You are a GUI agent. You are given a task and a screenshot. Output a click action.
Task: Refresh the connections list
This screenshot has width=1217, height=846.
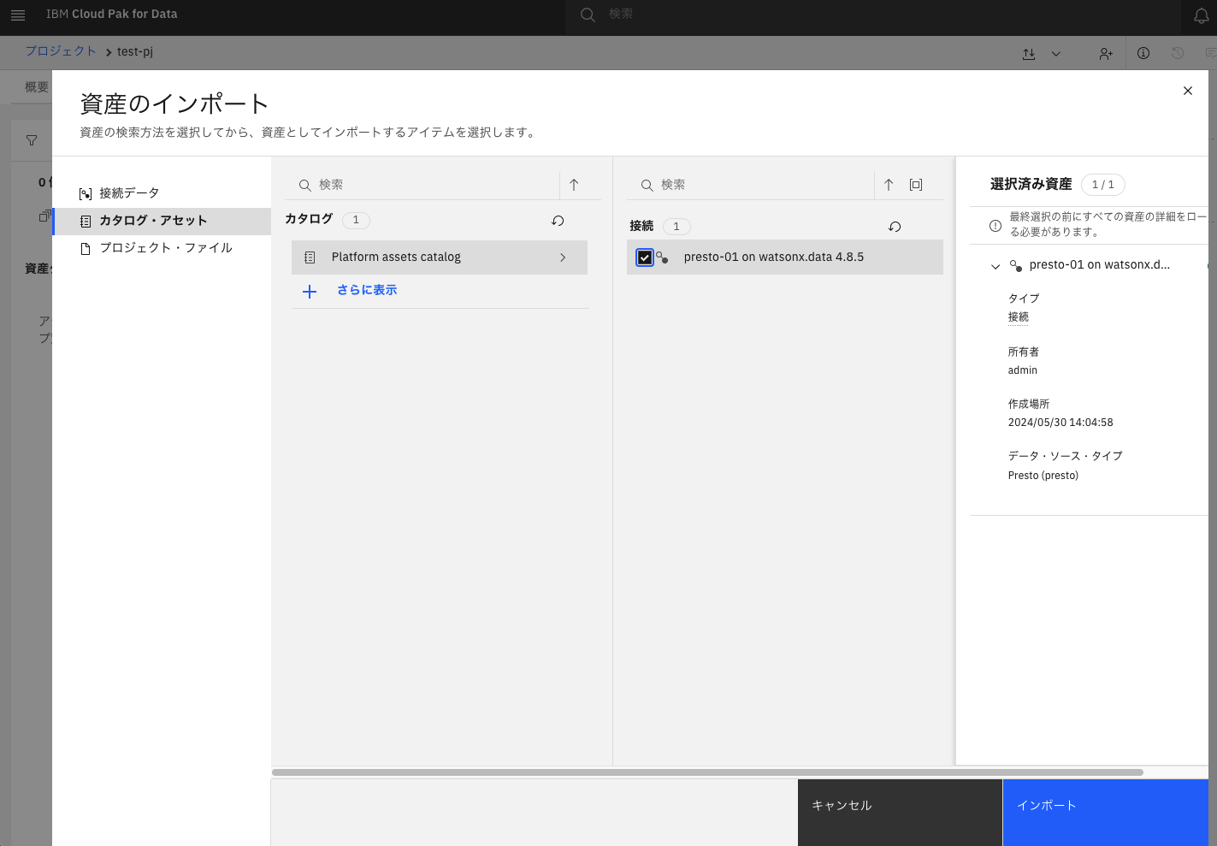[x=895, y=227]
